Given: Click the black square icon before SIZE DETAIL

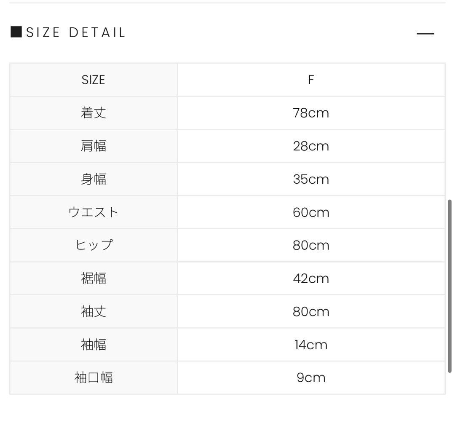Looking at the screenshot, I should point(17,32).
